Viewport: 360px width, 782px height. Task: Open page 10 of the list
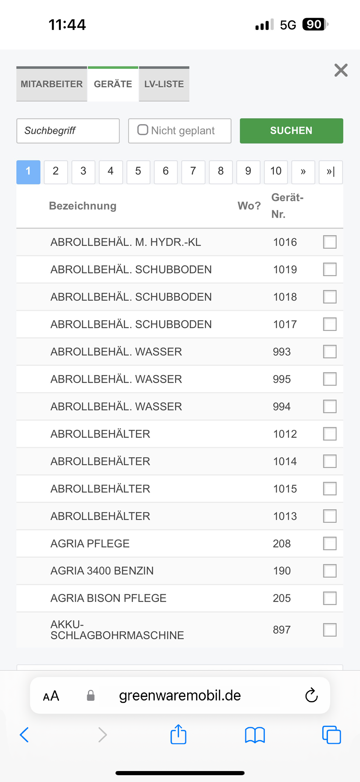(x=275, y=172)
